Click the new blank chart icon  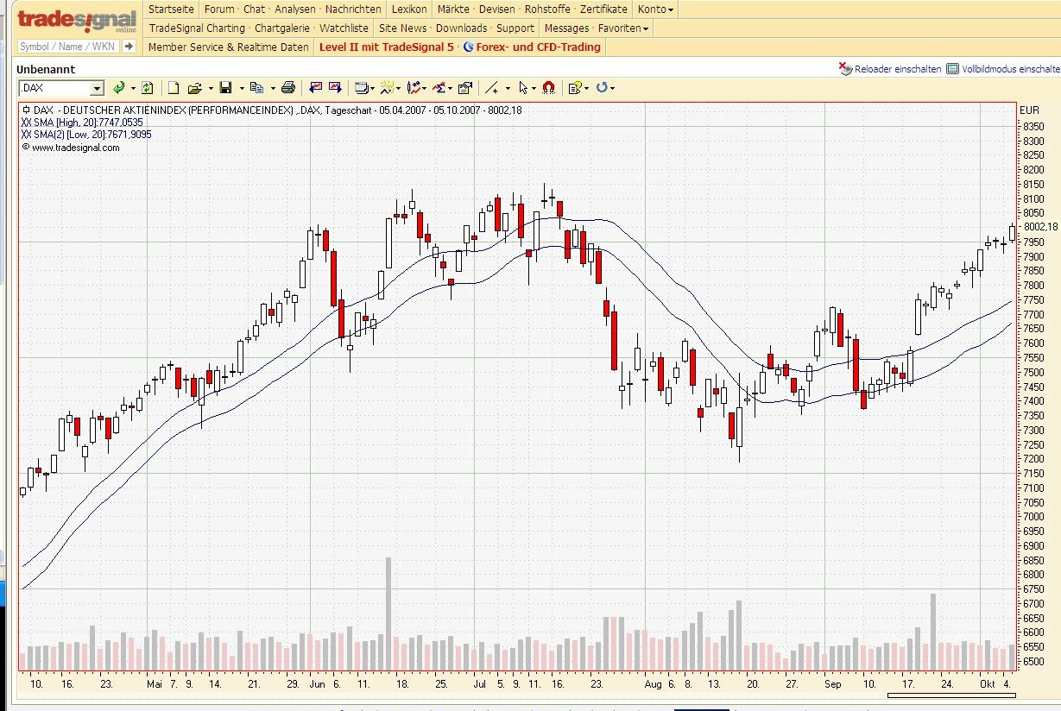(174, 88)
